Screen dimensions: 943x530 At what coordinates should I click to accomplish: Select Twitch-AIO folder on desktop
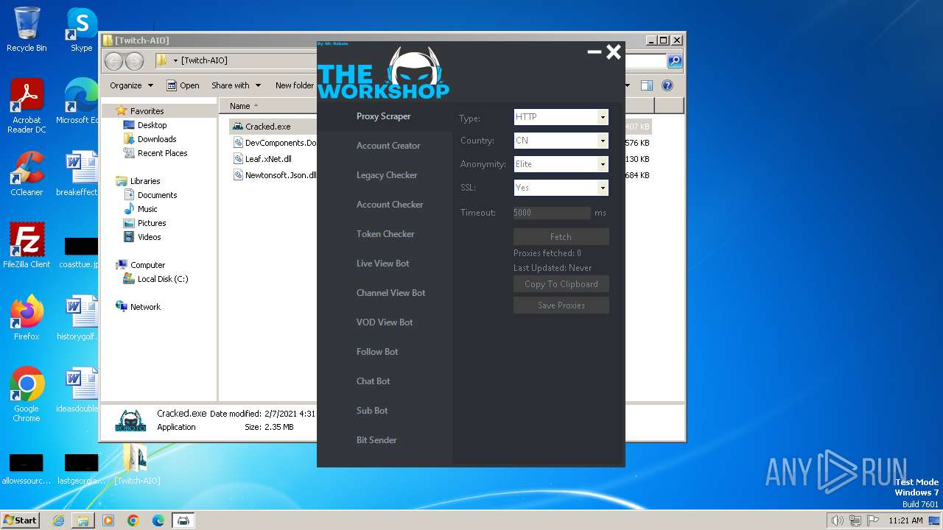(x=136, y=464)
